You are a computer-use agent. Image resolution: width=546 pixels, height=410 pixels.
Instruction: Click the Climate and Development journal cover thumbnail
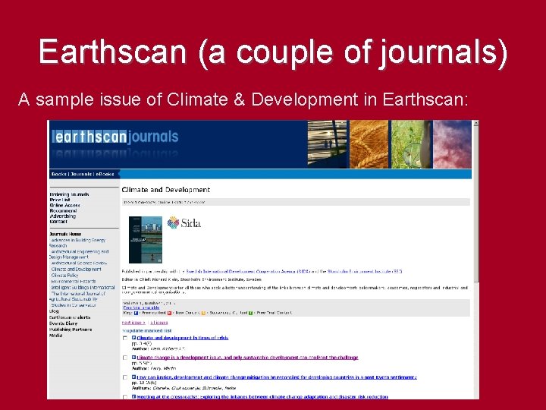click(x=146, y=240)
